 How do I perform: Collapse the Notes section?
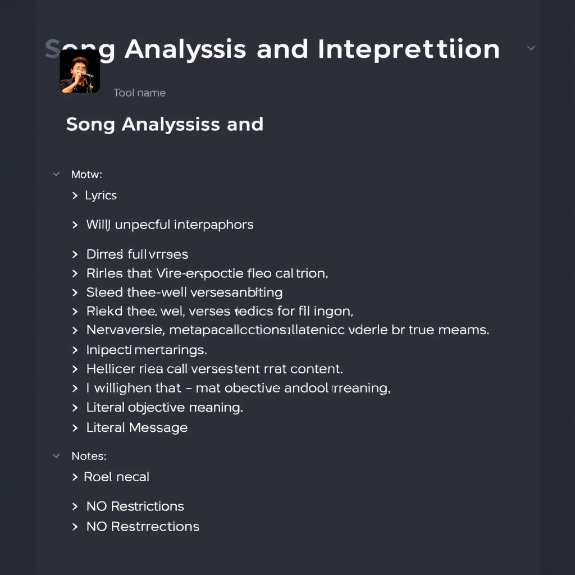[56, 456]
